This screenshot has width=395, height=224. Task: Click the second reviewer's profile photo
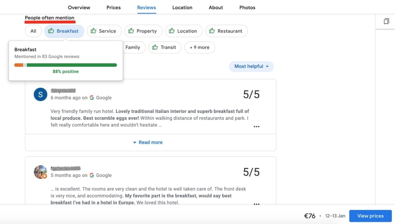coord(41,172)
